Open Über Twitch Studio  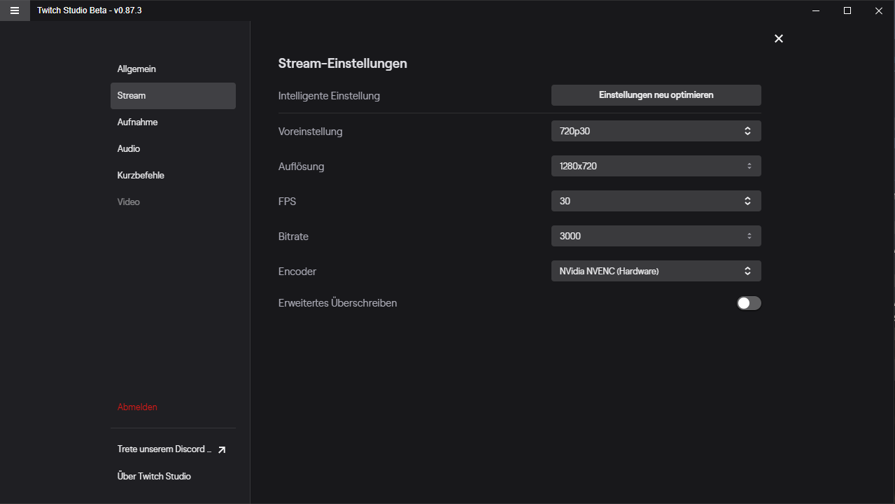(x=154, y=477)
